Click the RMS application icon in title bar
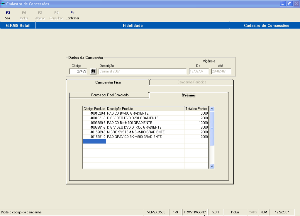Image resolution: width=300 pixels, height=216 pixels. coord(3,4)
